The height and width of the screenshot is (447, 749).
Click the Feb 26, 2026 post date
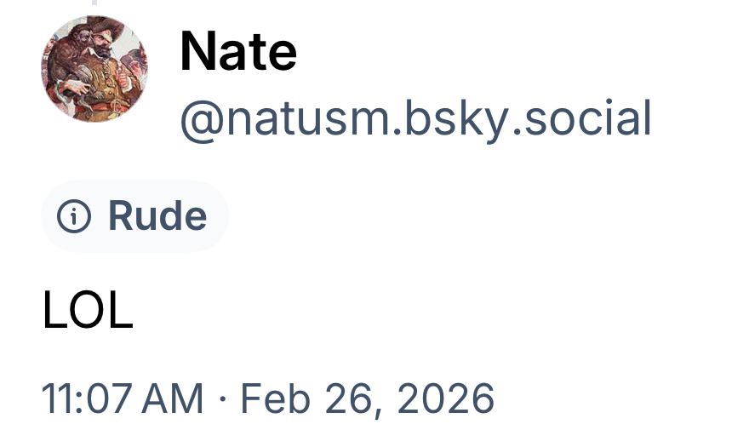click(x=367, y=398)
